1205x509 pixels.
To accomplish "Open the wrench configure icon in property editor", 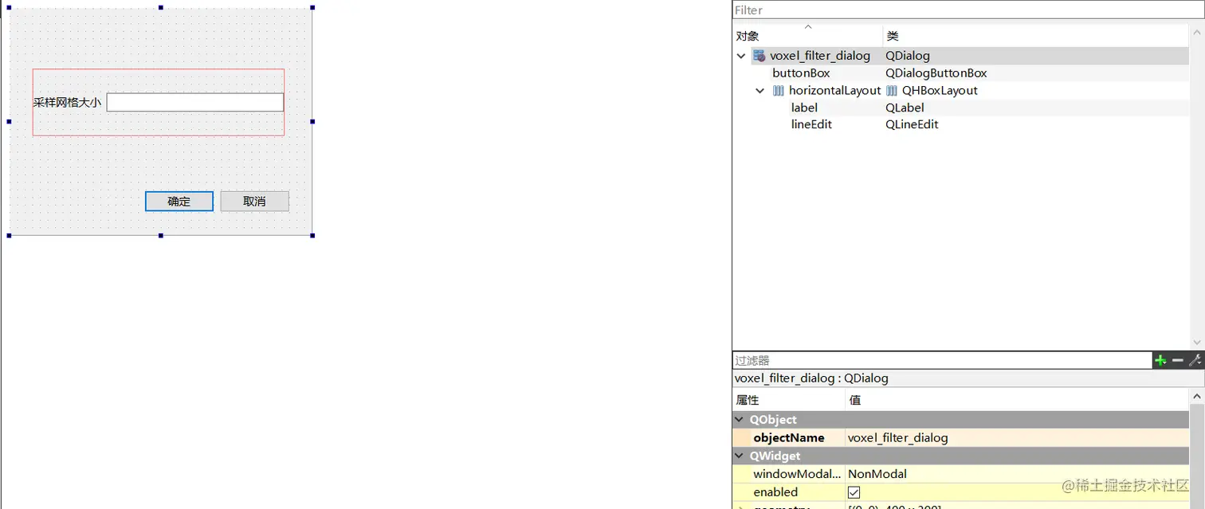I will 1195,361.
